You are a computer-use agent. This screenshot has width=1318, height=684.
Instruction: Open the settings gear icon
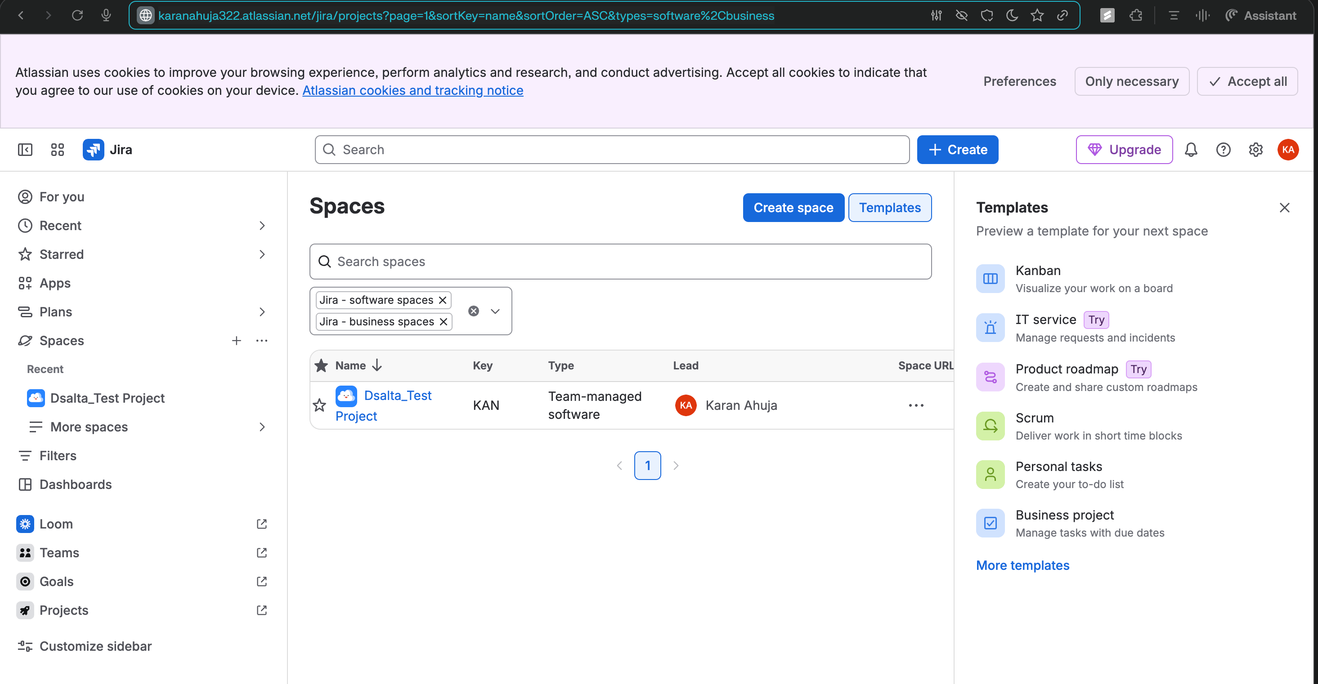tap(1255, 150)
